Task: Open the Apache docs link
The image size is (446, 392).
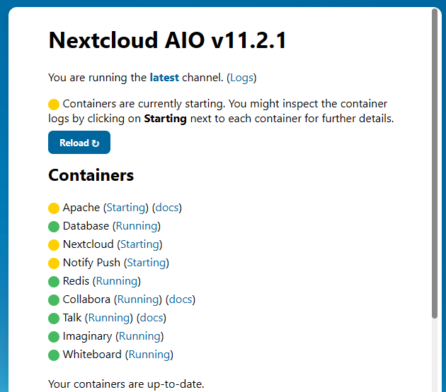Action: tap(166, 208)
